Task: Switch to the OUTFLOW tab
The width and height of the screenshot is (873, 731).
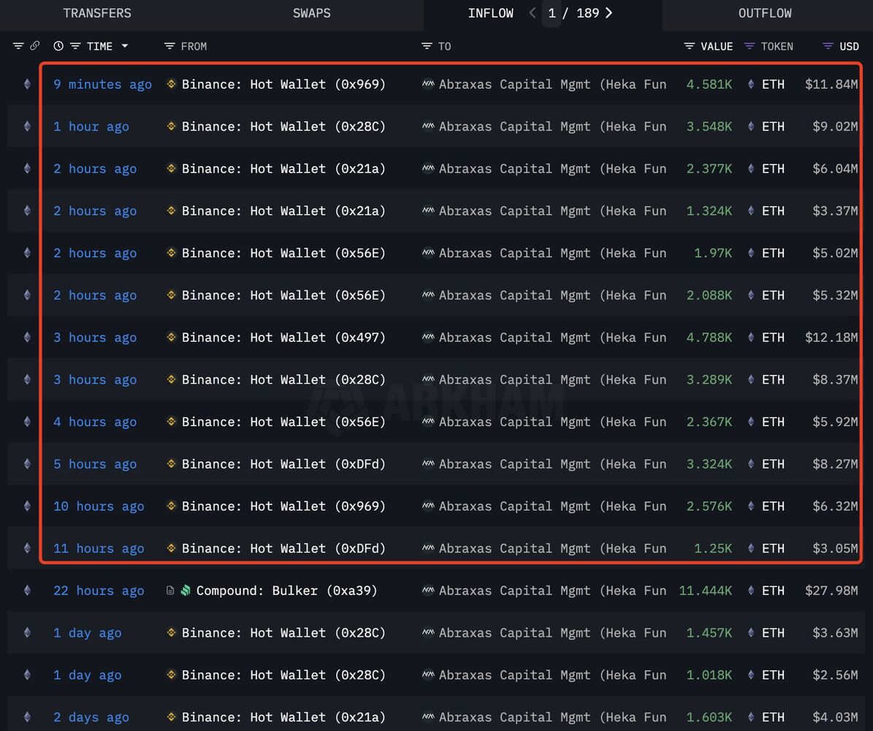Action: 764,13
